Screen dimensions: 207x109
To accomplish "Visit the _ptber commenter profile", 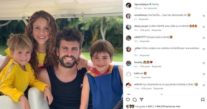I will [138, 48].
